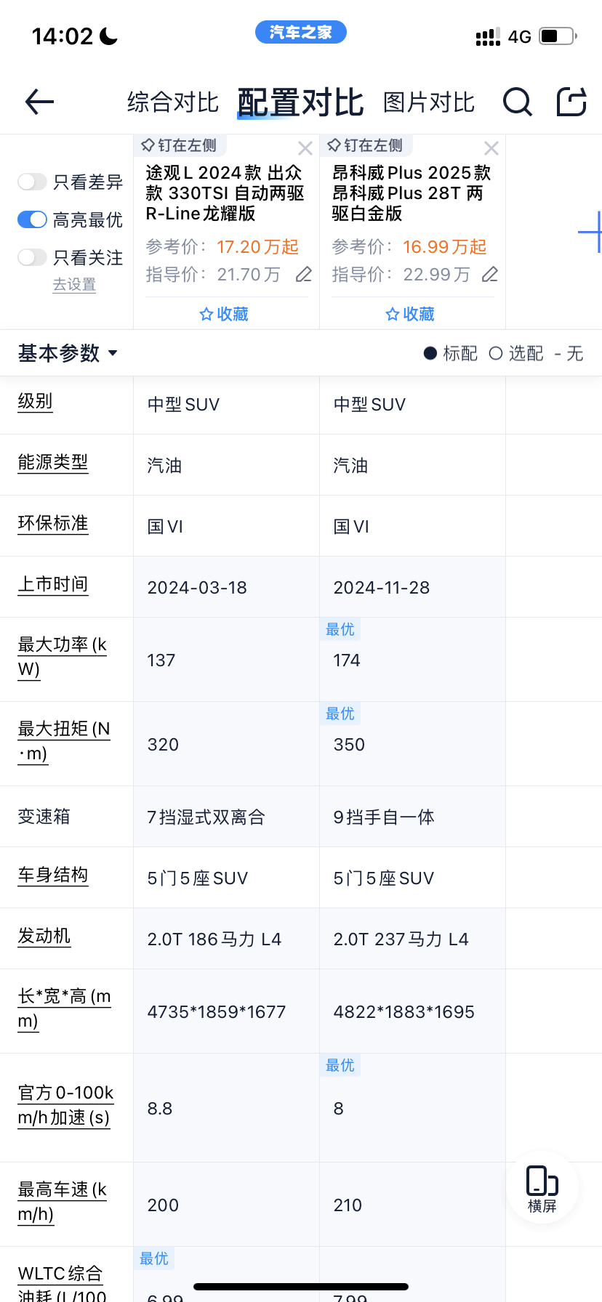Add another car with plus icon
The height and width of the screenshot is (1302, 602).
click(590, 232)
